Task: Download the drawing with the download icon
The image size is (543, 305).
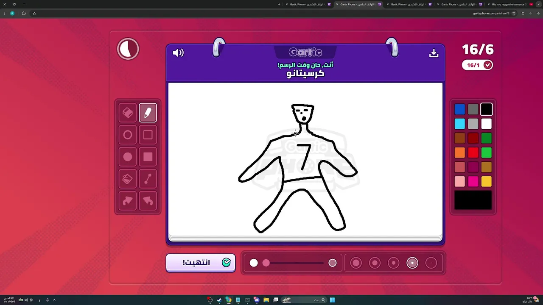Action: [434, 53]
